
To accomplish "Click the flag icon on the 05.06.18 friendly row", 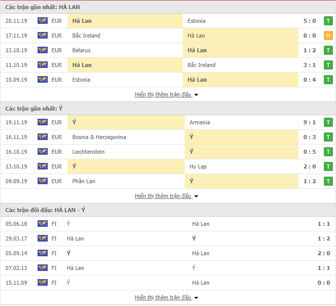I will coord(43,224).
